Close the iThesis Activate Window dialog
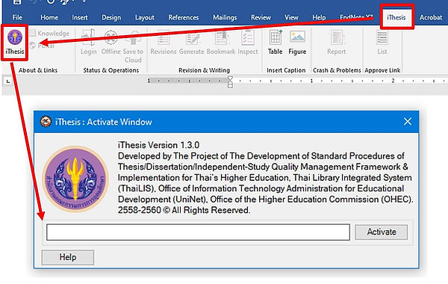448x284 pixels. 408,122
